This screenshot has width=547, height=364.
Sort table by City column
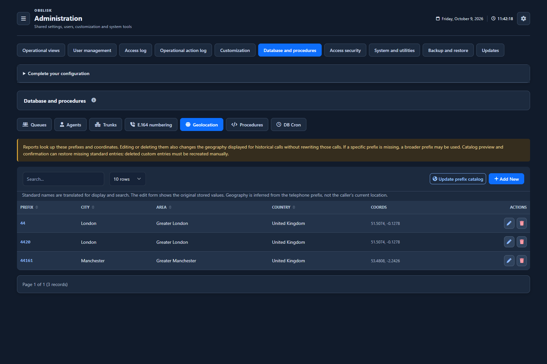tap(88, 207)
